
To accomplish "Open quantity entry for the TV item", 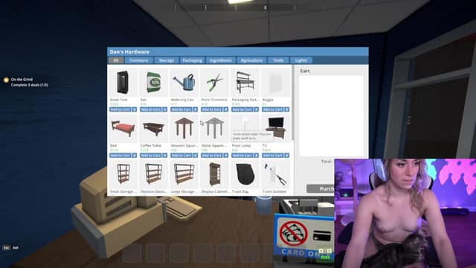I will point(286,156).
